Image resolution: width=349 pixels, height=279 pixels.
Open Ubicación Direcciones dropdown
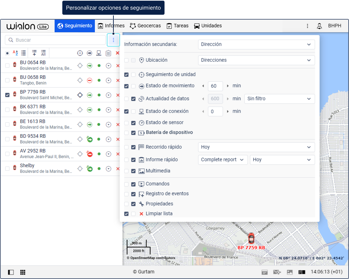click(x=256, y=60)
